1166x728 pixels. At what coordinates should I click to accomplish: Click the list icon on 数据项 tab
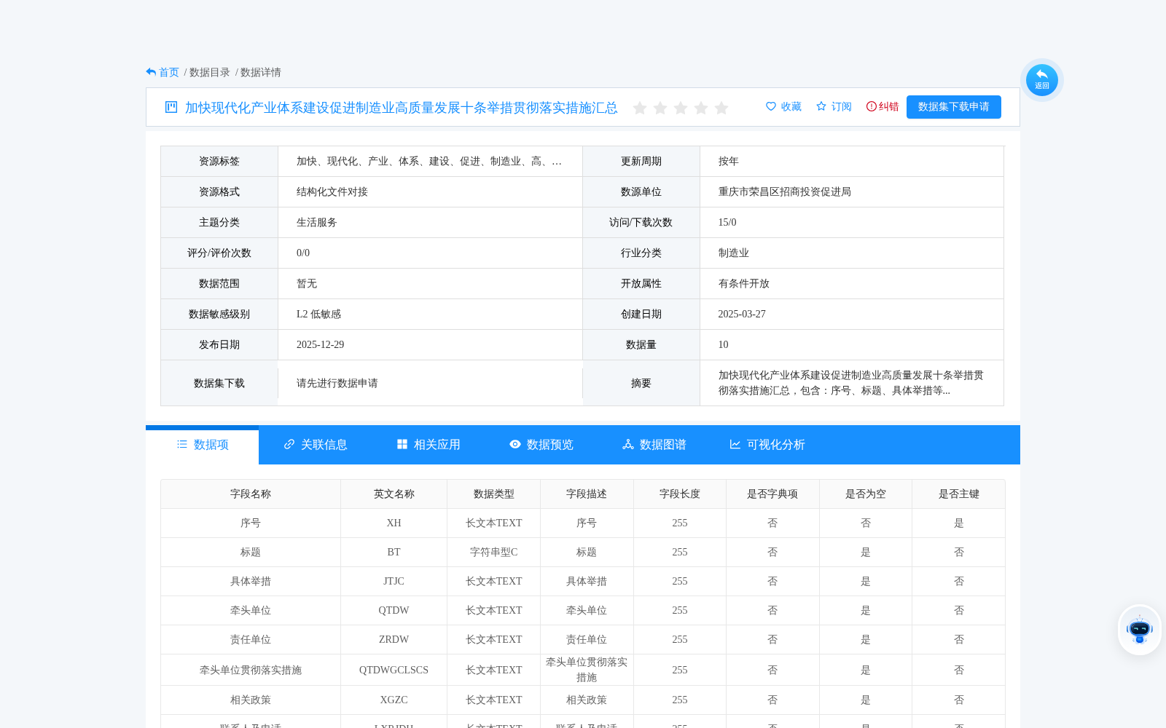point(182,444)
